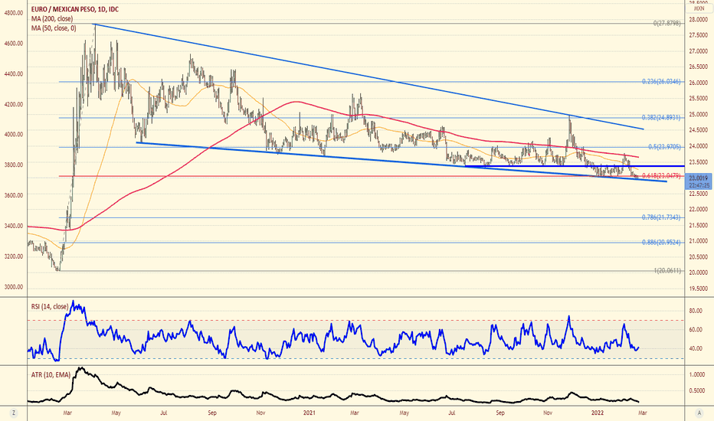Click the 4400.00 left axis label
The height and width of the screenshot is (421, 714).
pos(14,73)
